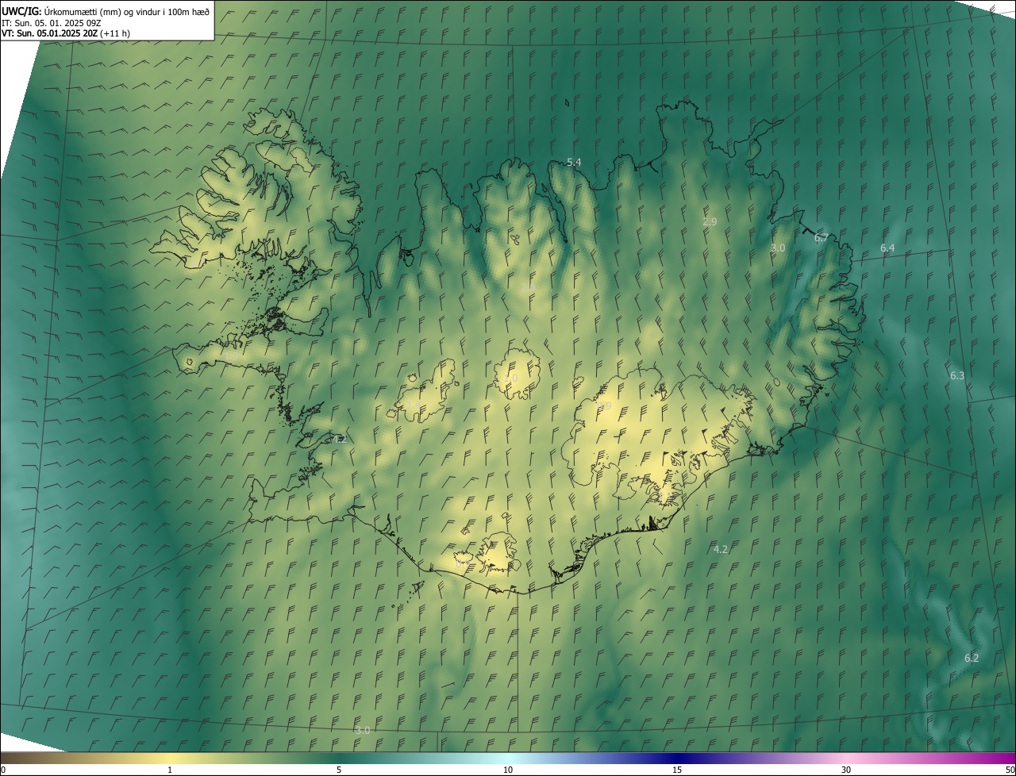Image resolution: width=1016 pixels, height=776 pixels.
Task: Click the colorbar tick label "1"
Action: point(170,770)
